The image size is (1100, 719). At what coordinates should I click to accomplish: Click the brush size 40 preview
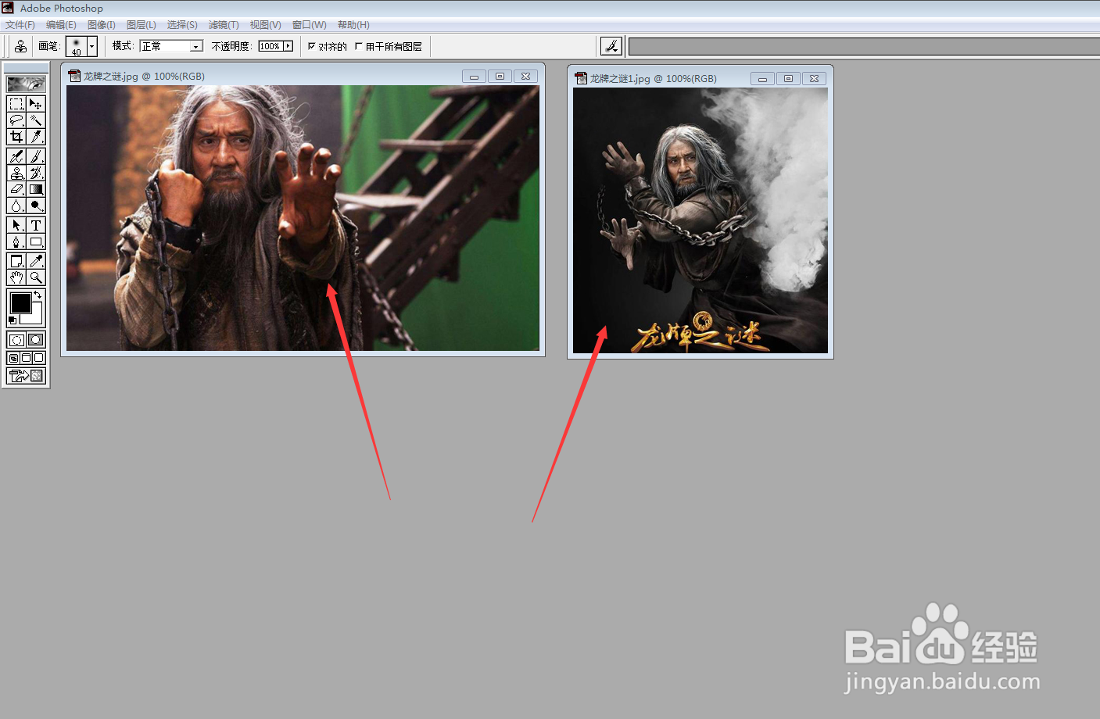pyautogui.click(x=76, y=46)
